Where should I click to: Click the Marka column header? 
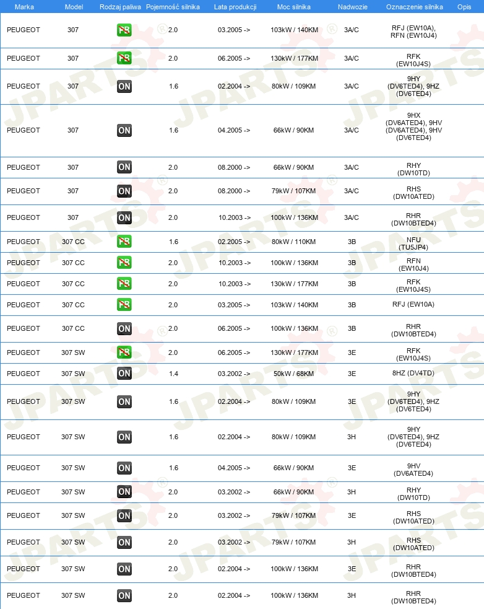click(x=24, y=7)
